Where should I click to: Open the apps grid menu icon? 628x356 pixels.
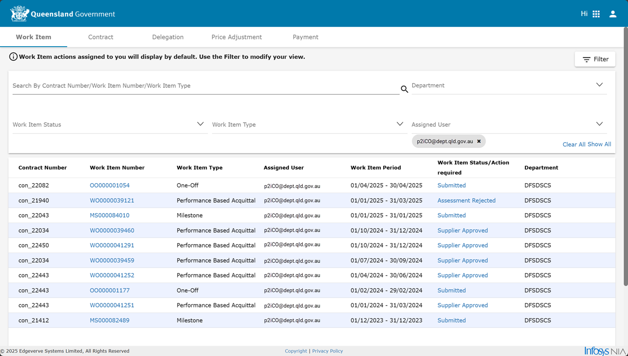(596, 14)
